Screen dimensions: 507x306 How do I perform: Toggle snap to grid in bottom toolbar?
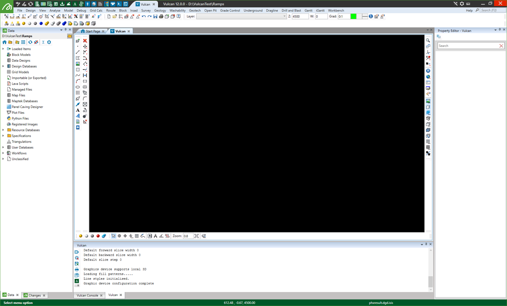click(x=137, y=236)
